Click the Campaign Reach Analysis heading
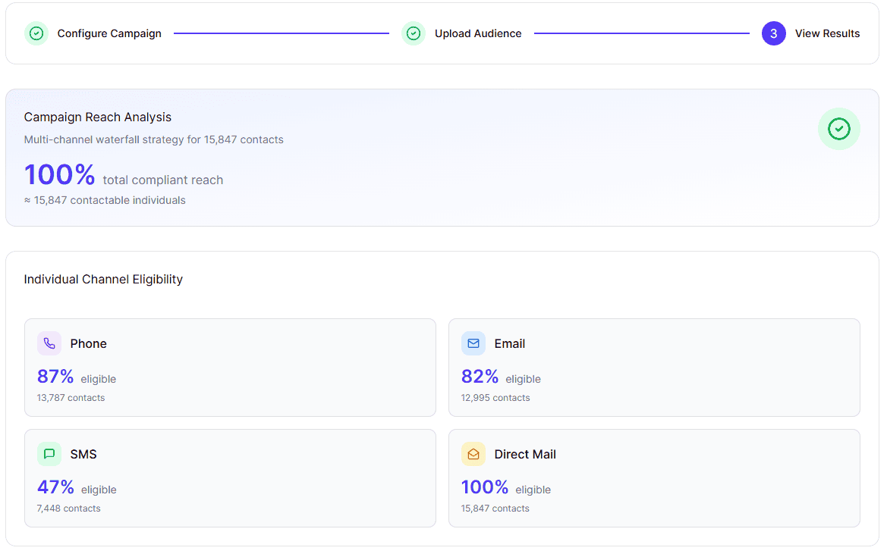The image size is (887, 554). (98, 117)
